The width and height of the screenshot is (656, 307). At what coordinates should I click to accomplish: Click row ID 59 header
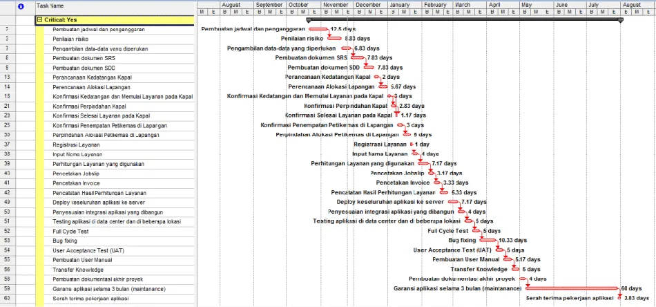pos(8,289)
